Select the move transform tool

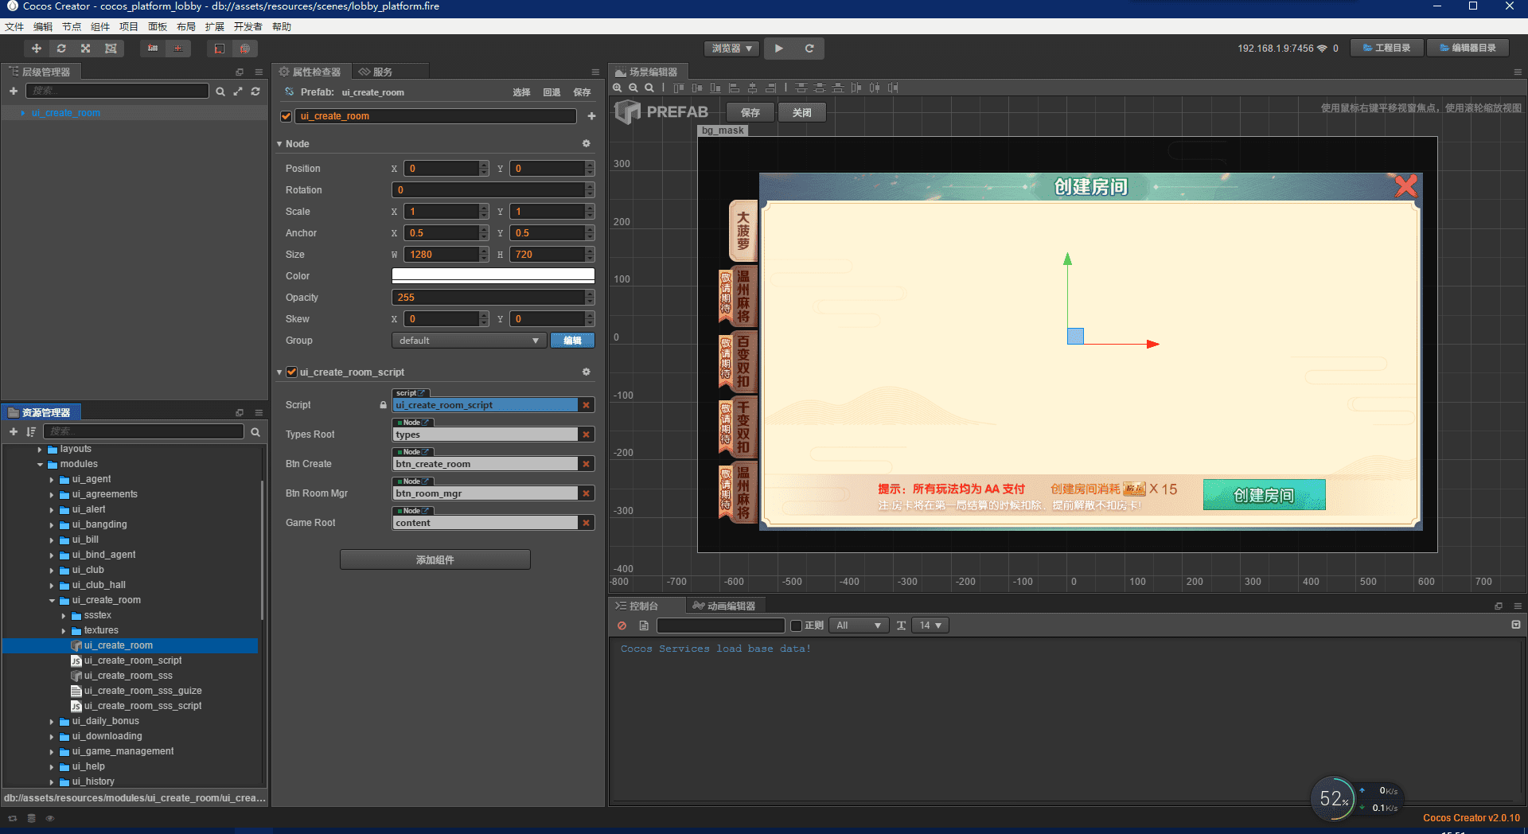tap(36, 49)
